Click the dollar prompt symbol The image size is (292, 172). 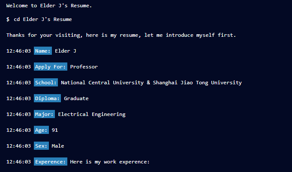tap(8, 19)
